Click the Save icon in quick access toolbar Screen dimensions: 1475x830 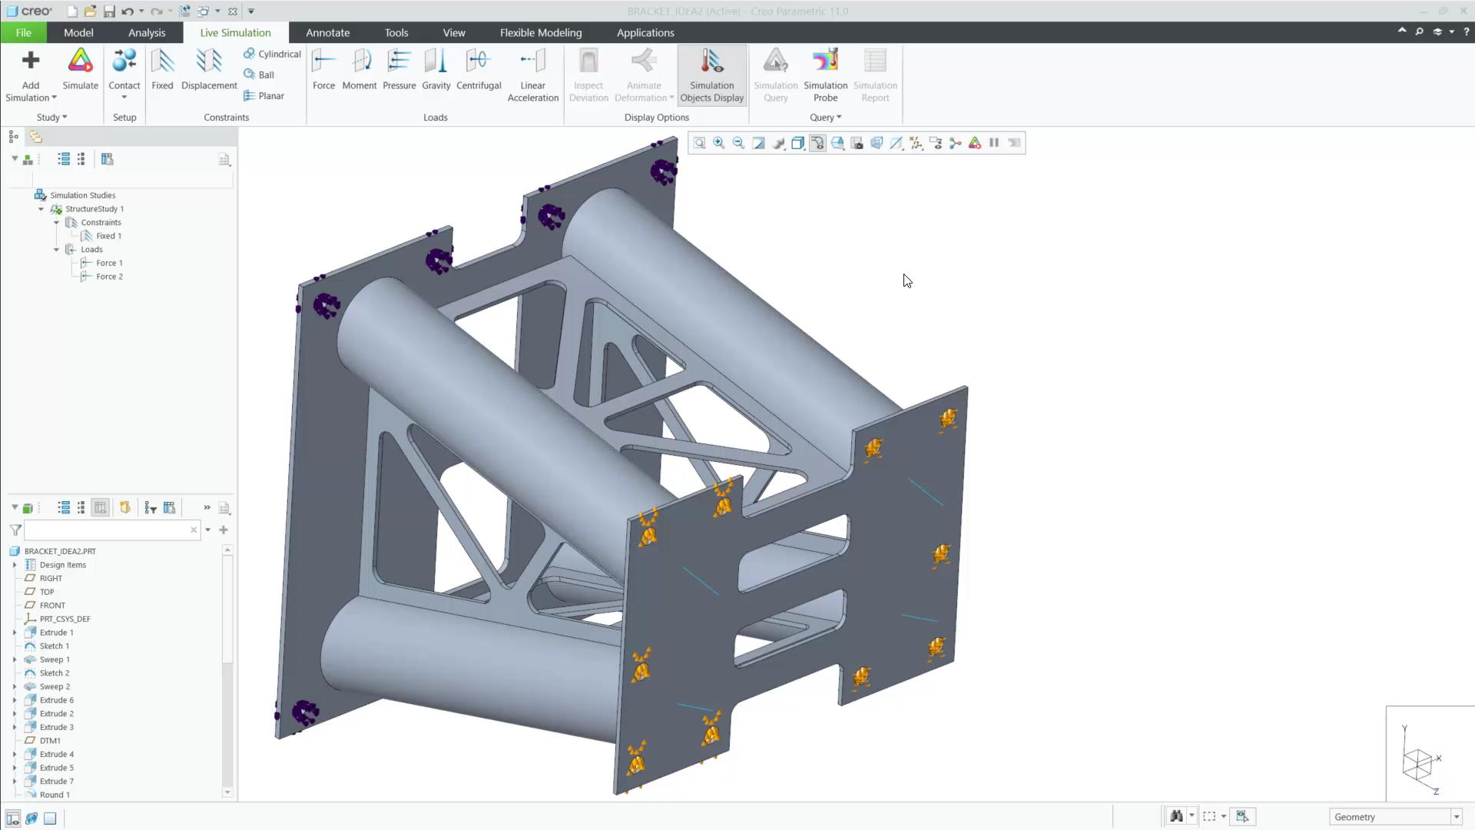[x=109, y=11]
